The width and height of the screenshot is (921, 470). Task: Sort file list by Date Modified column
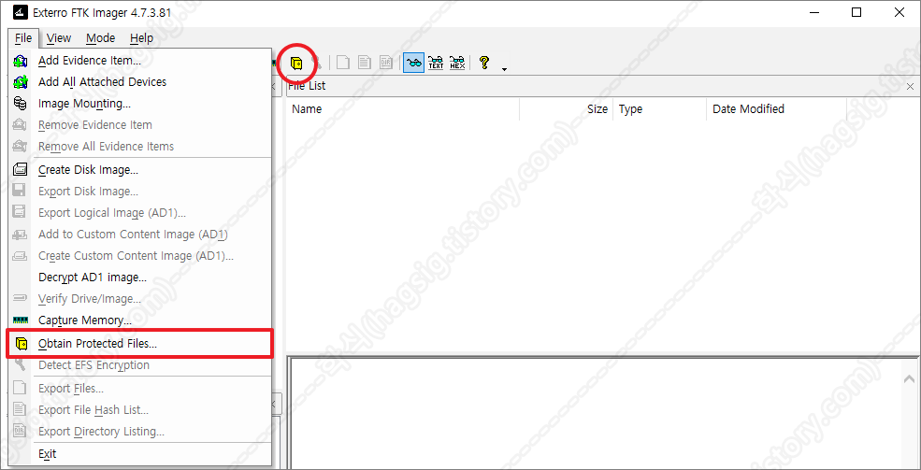tap(776, 109)
